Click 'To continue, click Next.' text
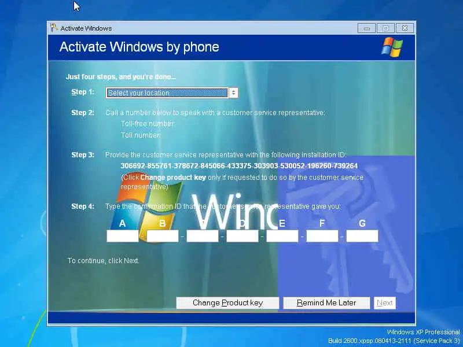Screen dimensions: 463x347 [x=104, y=261]
